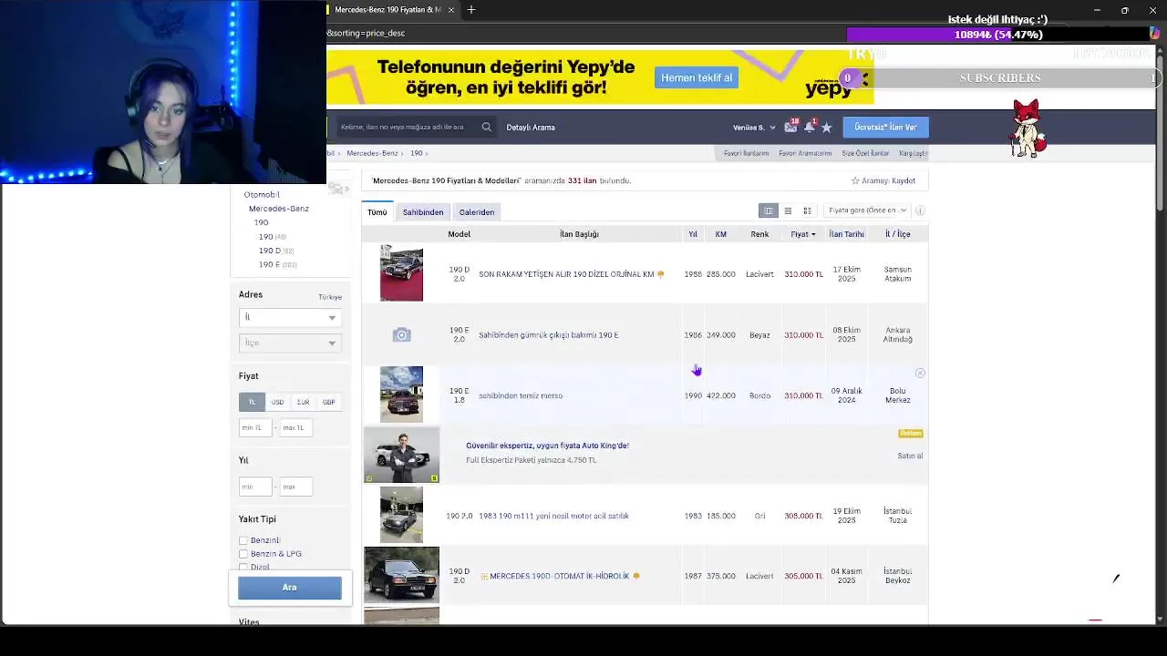This screenshot has height=656, width=1167.
Task: Open the 190 D category link
Action: click(270, 251)
